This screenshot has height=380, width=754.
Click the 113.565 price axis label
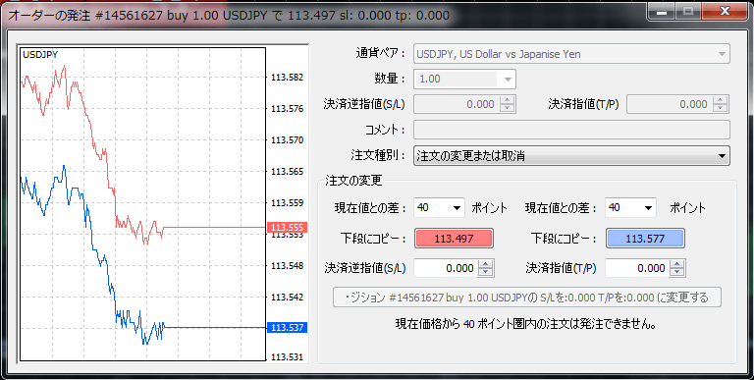(x=287, y=171)
